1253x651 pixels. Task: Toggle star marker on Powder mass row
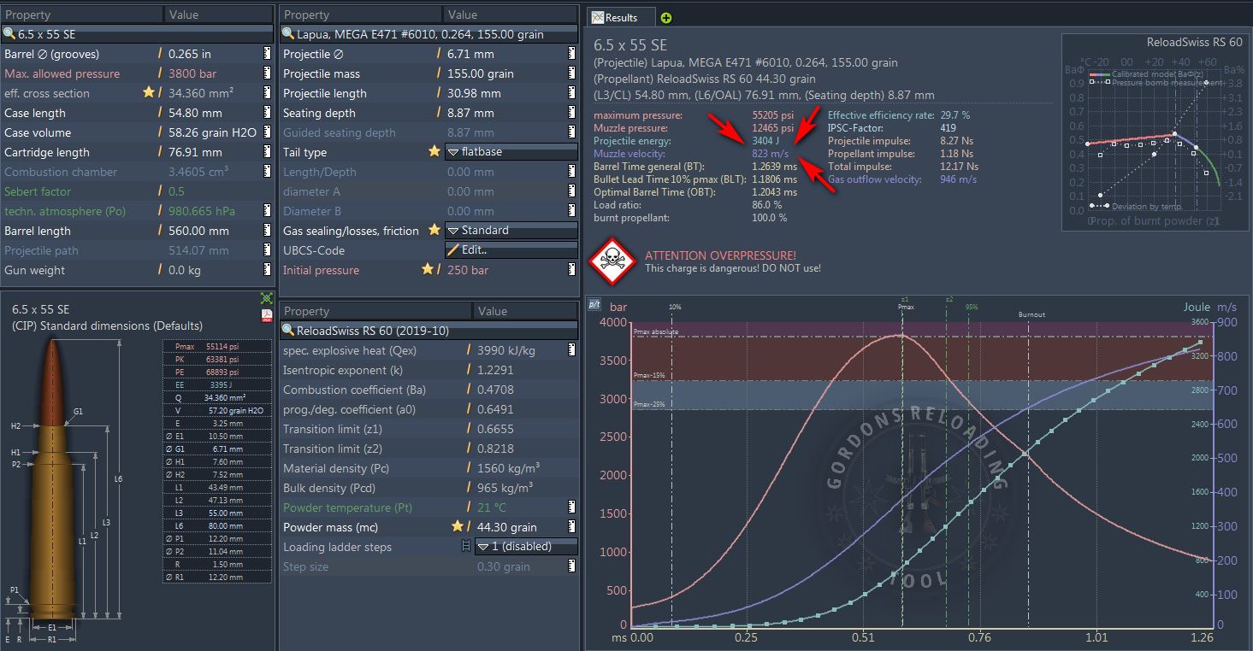pyautogui.click(x=458, y=527)
